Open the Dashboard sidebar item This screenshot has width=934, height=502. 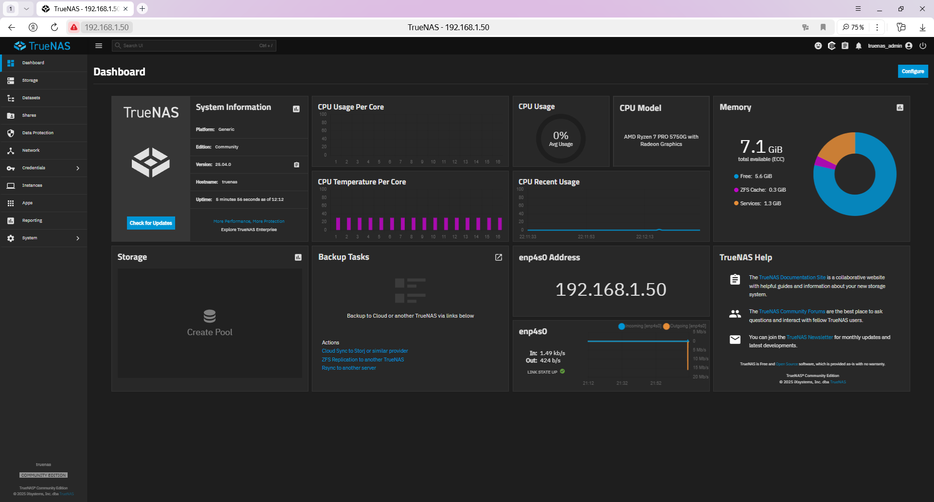coord(44,63)
